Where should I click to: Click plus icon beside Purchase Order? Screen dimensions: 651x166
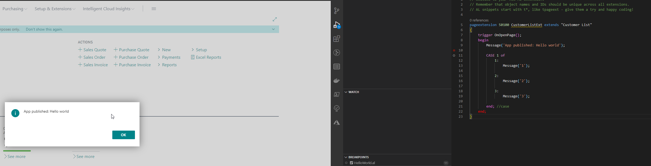(116, 57)
